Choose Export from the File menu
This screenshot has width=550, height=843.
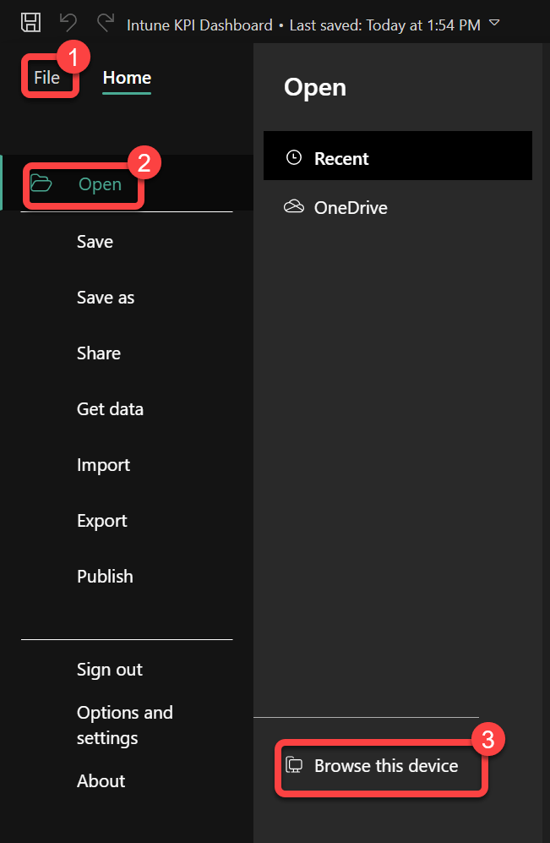point(102,521)
